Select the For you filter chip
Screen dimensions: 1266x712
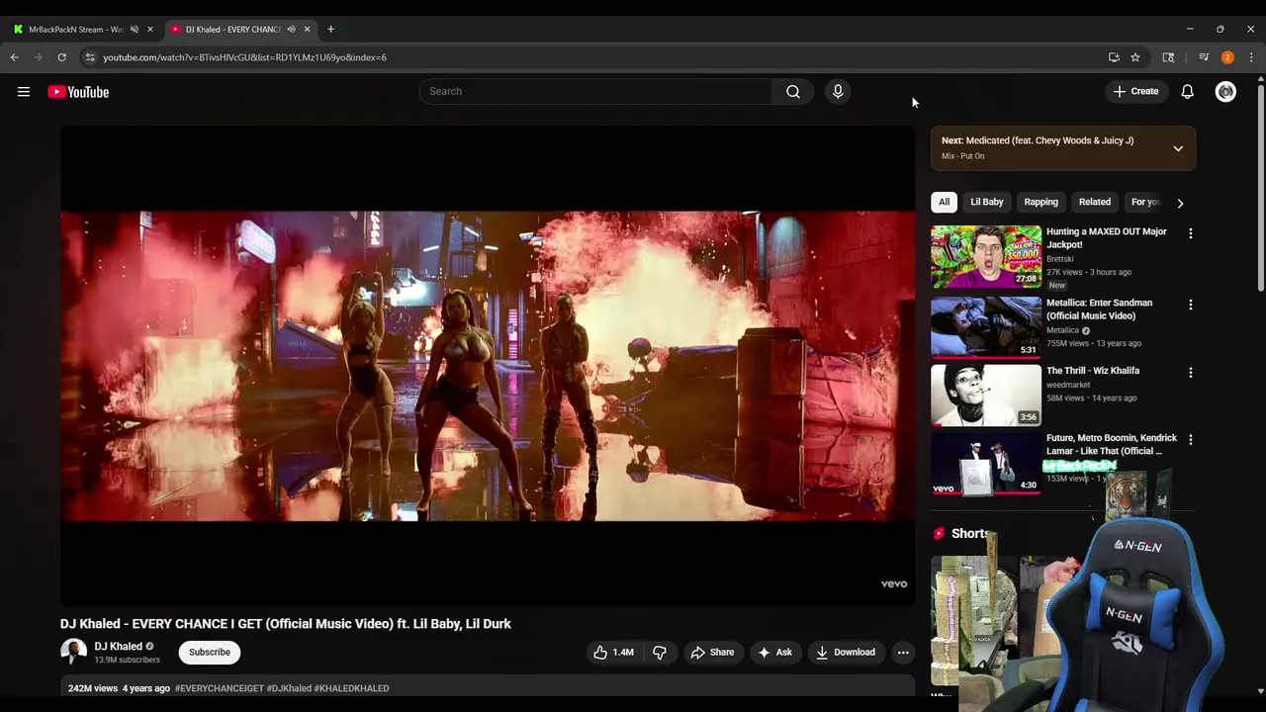point(1145,202)
